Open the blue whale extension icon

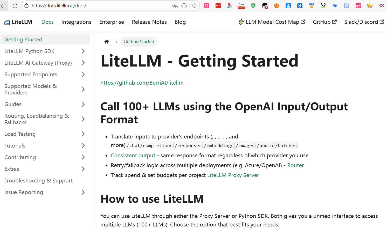335,6
